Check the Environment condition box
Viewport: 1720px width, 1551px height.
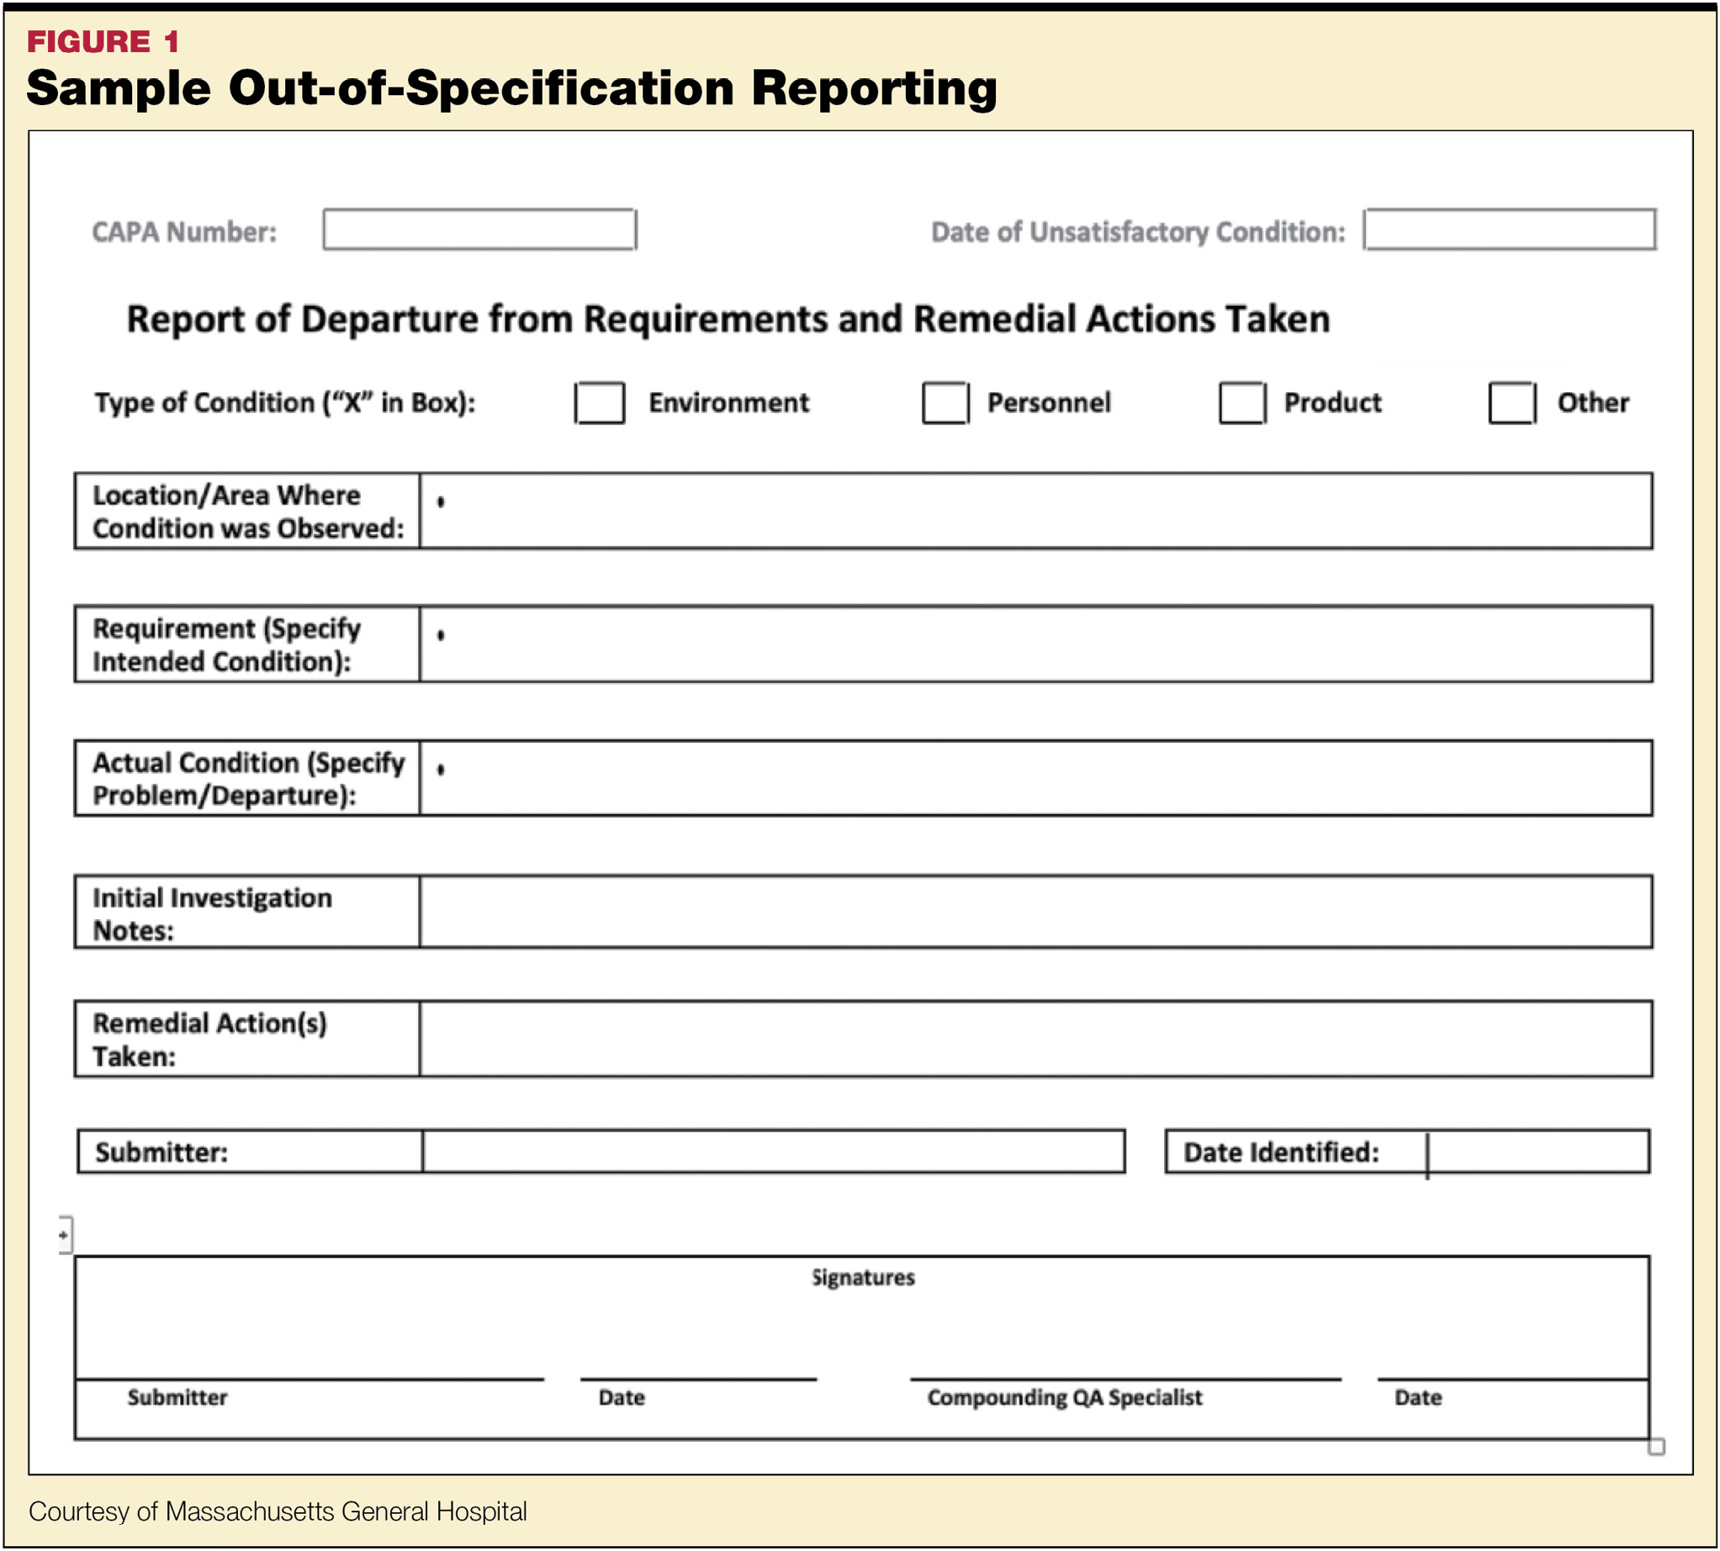[599, 402]
